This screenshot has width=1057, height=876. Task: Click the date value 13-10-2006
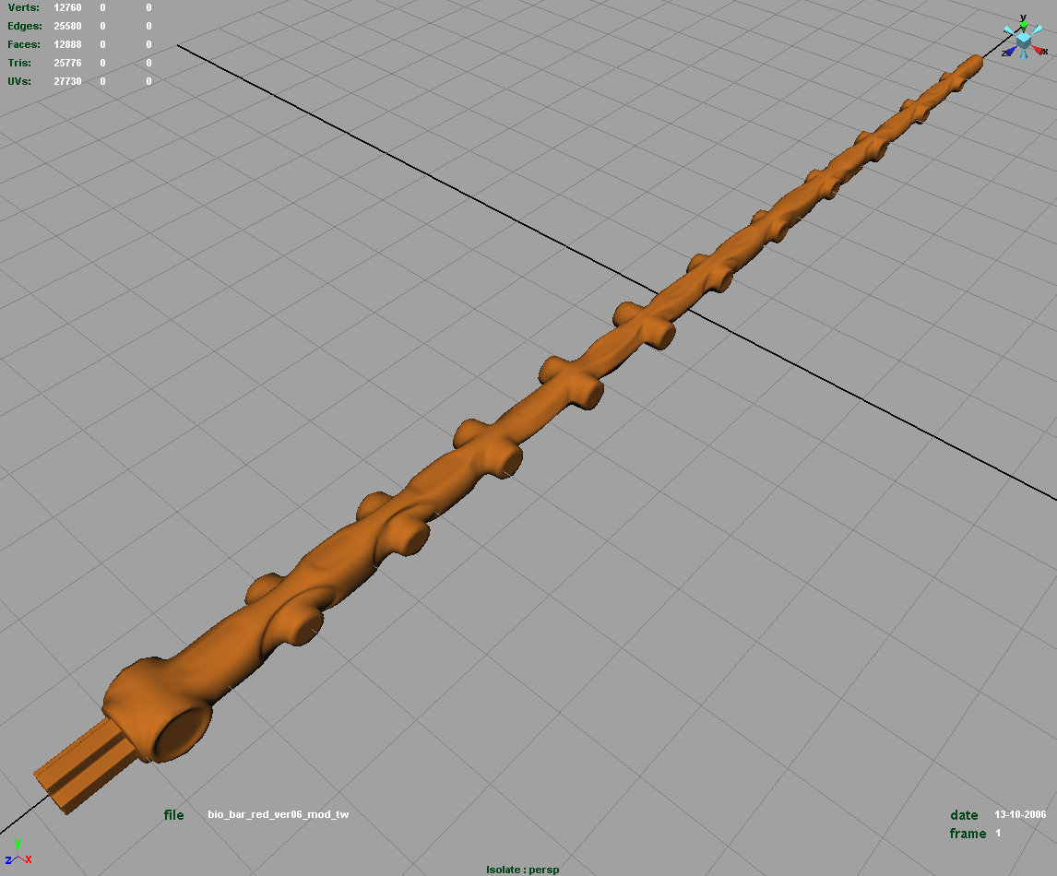coord(1020,815)
